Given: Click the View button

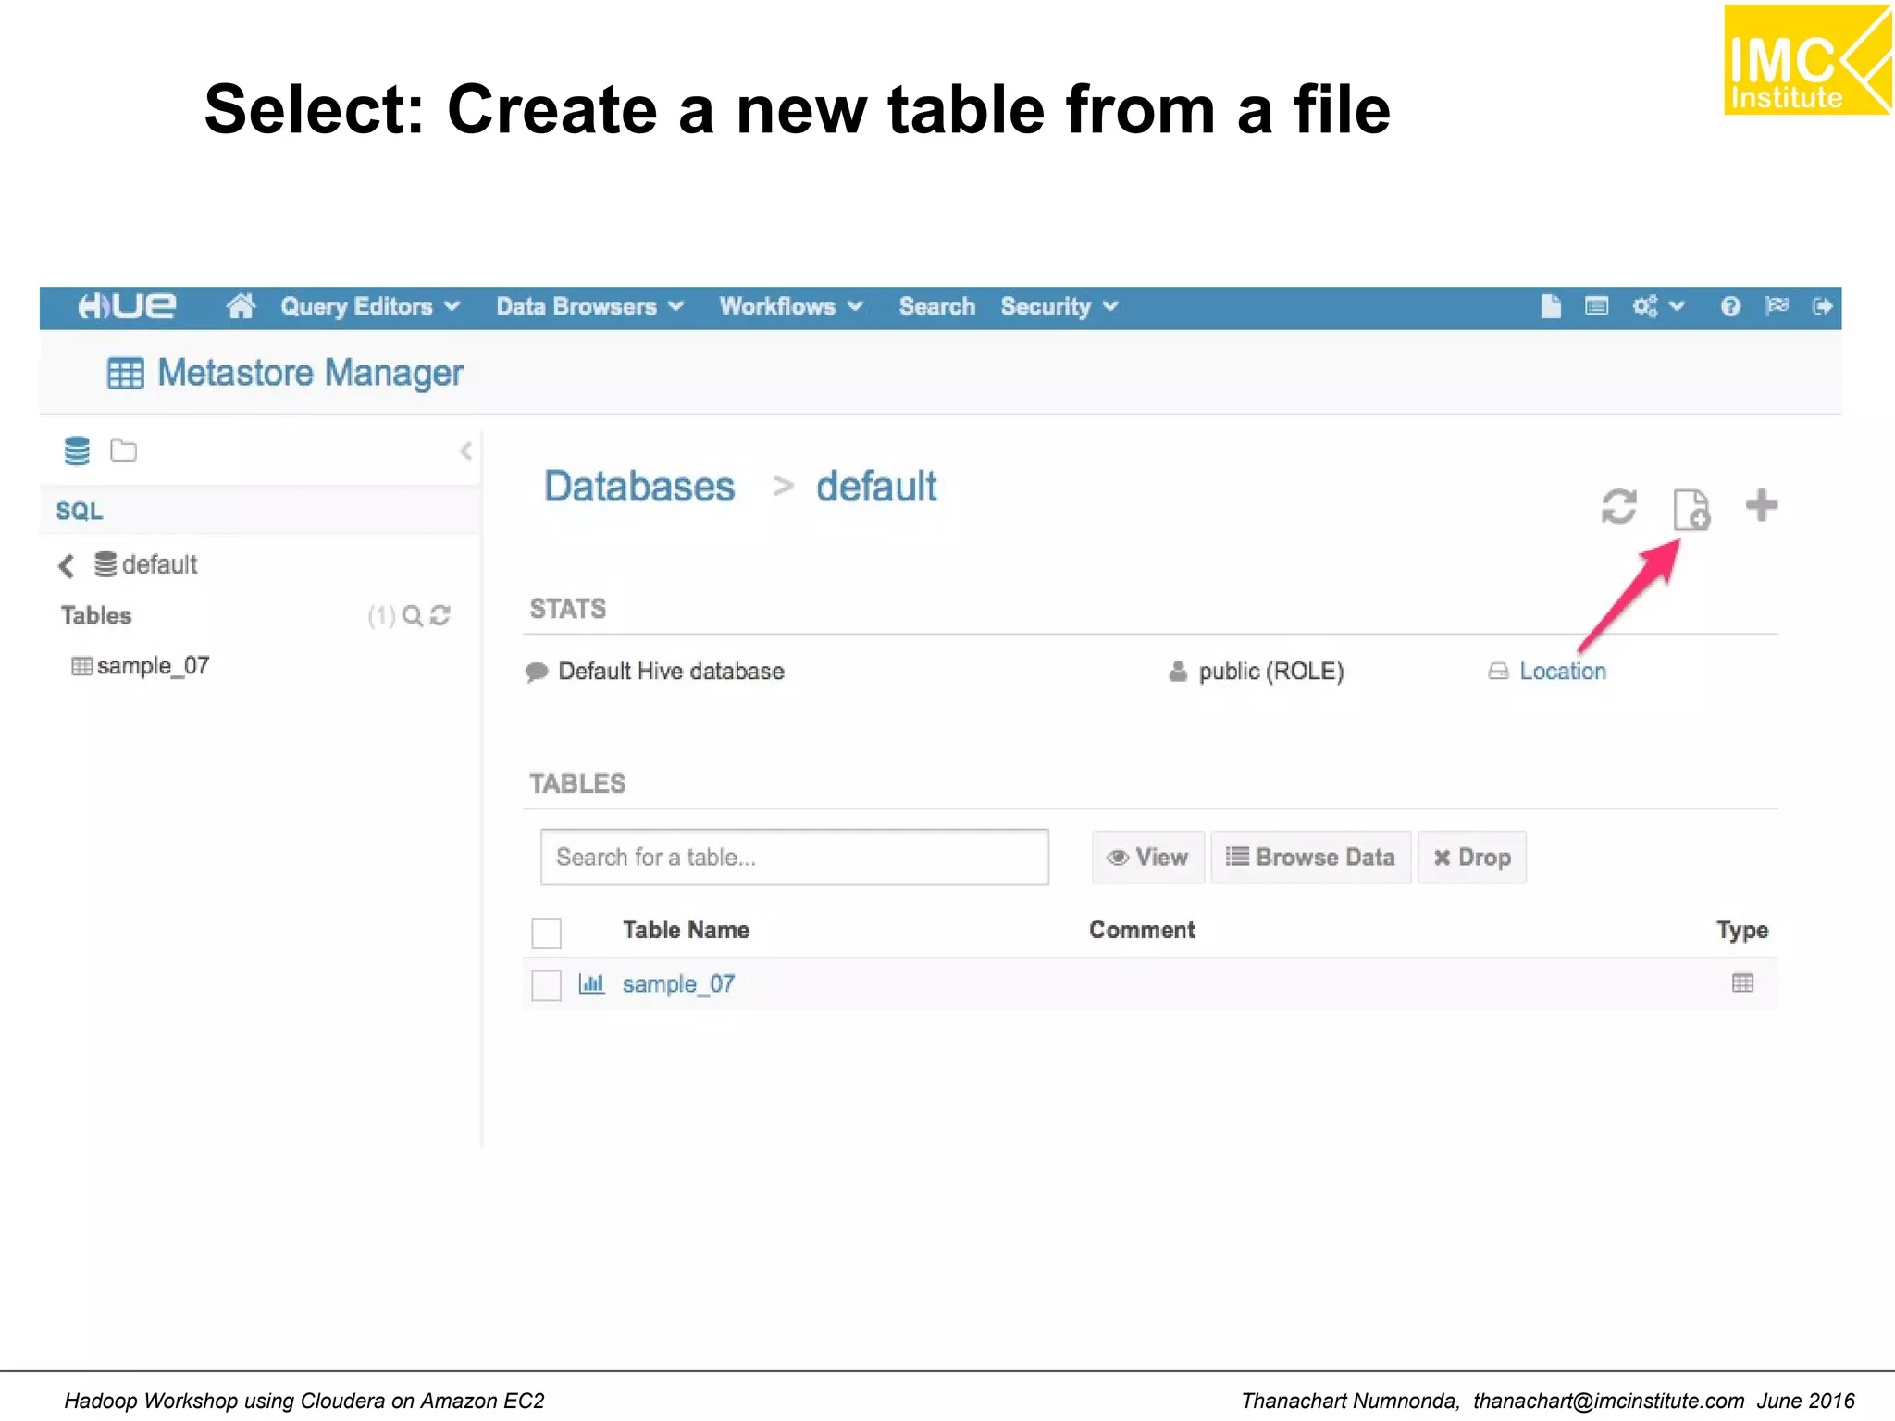Looking at the screenshot, I should pos(1147,858).
